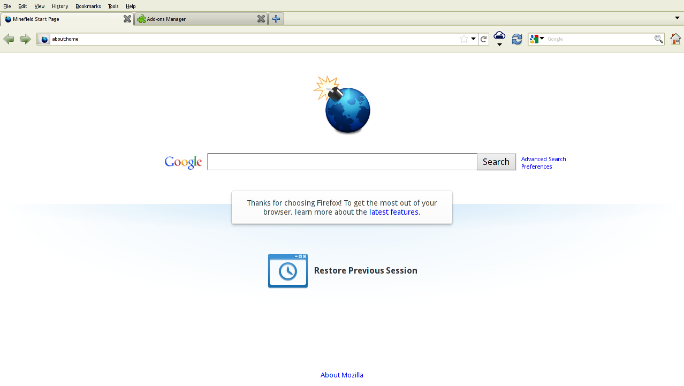The image size is (684, 386).
Task: Open the History menu
Action: pos(59,6)
